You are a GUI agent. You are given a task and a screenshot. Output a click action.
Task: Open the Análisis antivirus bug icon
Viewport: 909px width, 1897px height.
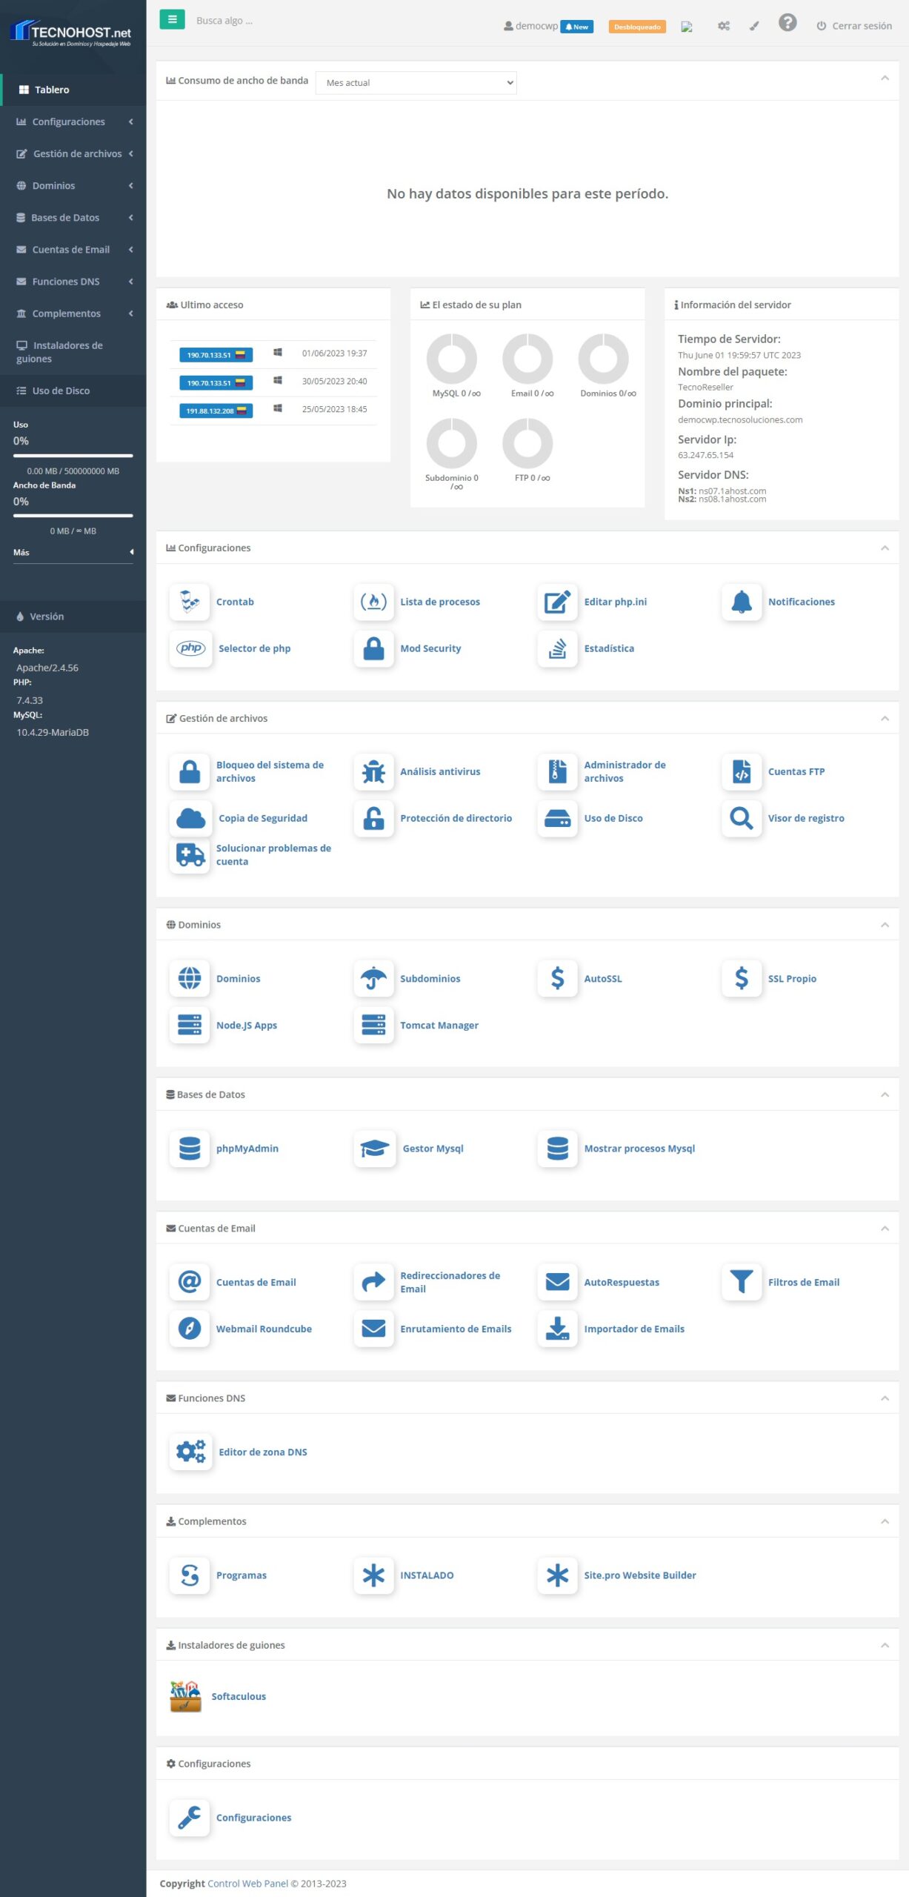pyautogui.click(x=373, y=771)
